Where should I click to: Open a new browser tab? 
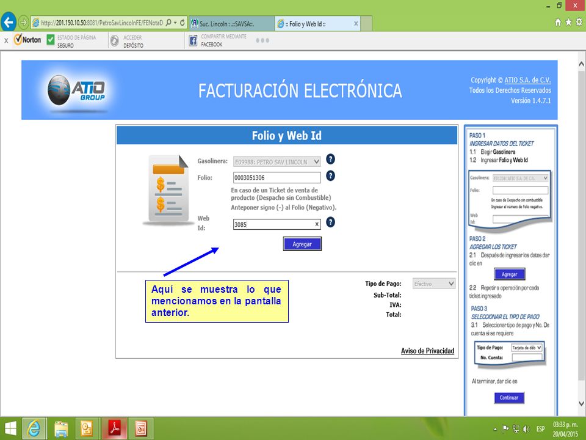point(366,24)
